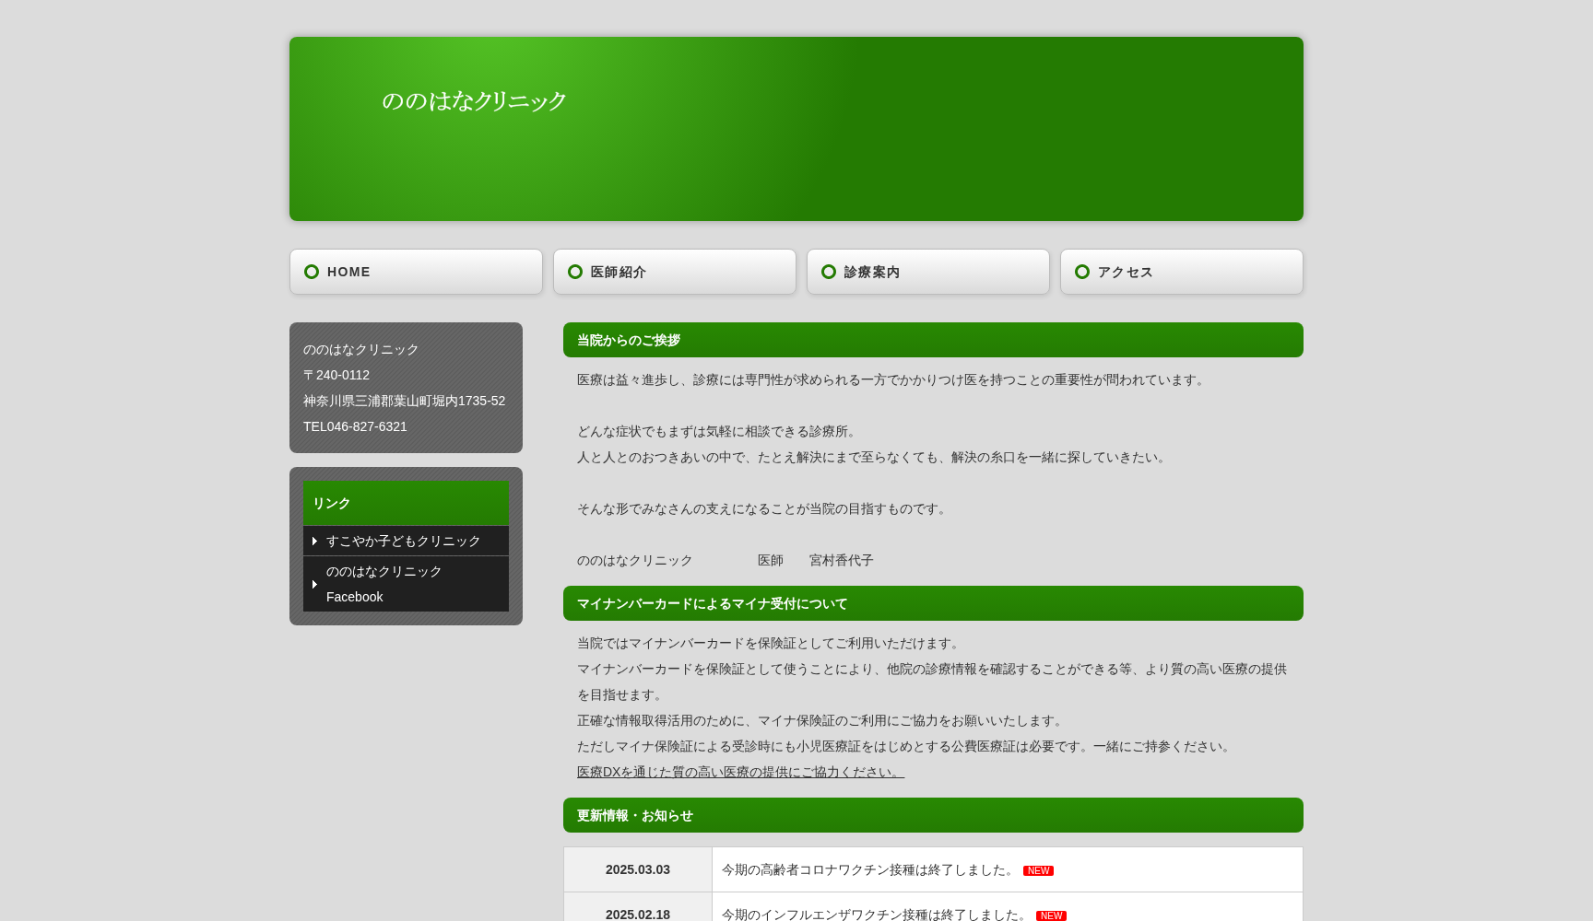Navigate to the 医師紹介 page

click(x=619, y=272)
